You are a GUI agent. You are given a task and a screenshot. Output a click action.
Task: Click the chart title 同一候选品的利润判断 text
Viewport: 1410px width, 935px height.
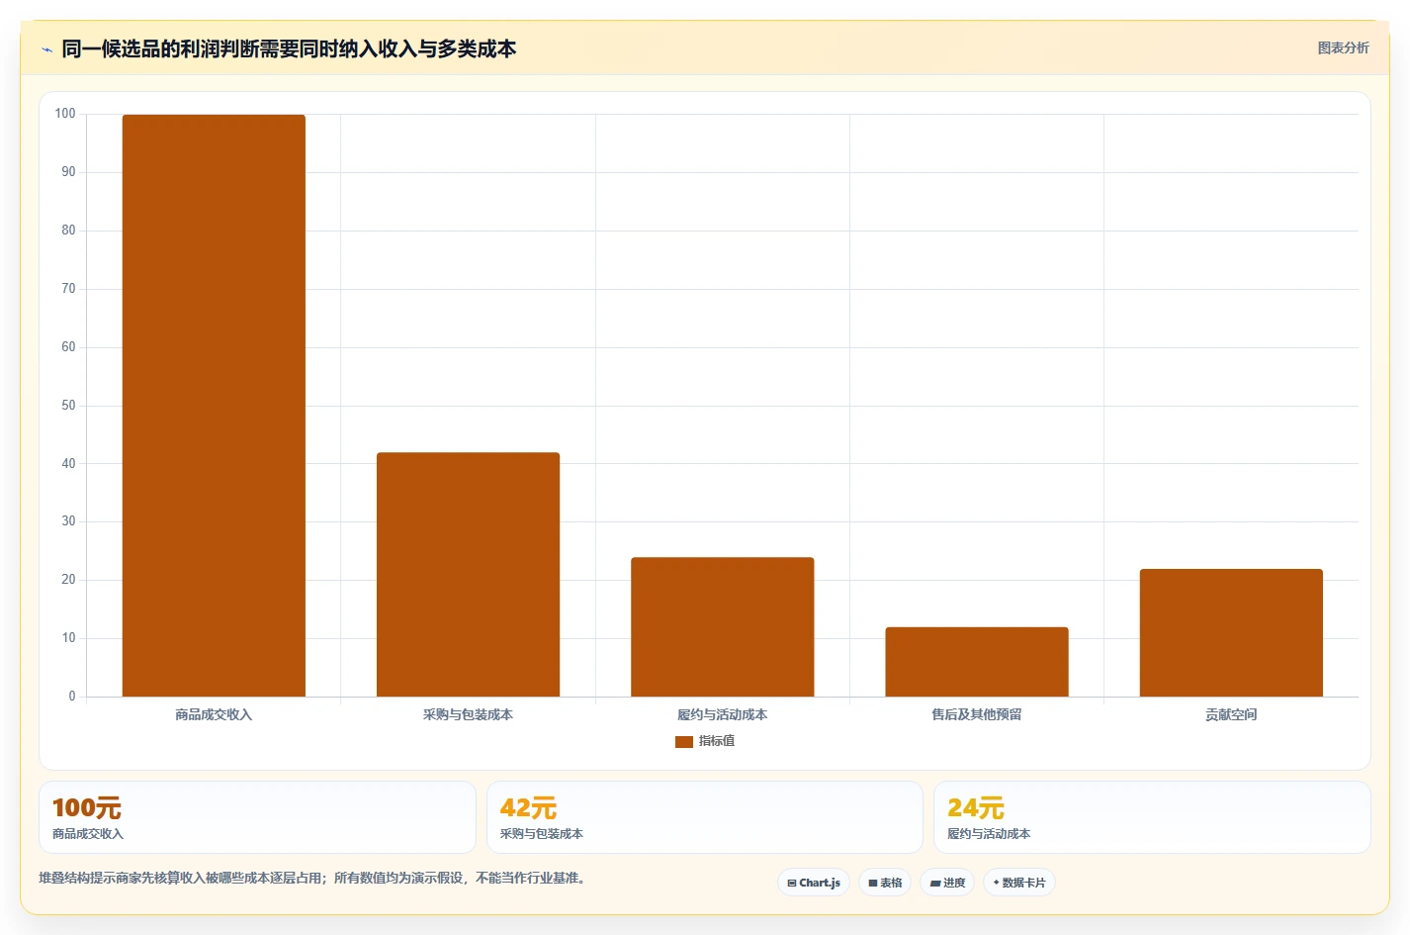pyautogui.click(x=160, y=48)
